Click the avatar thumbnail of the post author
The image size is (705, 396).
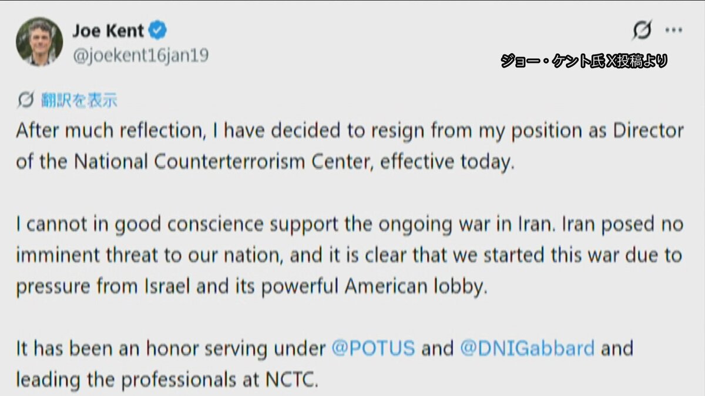[39, 39]
